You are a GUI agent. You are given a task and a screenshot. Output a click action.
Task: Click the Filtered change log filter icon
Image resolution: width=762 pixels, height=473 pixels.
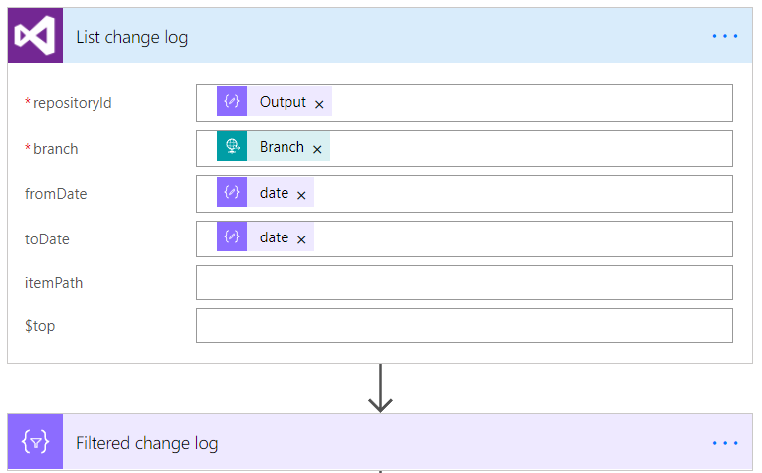(x=36, y=443)
